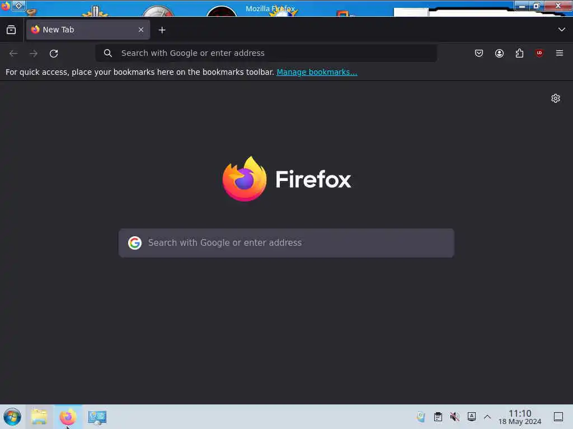Click the magnifier icon in the address bar
Viewport: 573px width, 429px height.
pyautogui.click(x=108, y=53)
